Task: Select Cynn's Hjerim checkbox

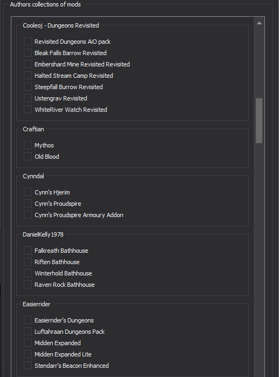Action: [x=28, y=192]
